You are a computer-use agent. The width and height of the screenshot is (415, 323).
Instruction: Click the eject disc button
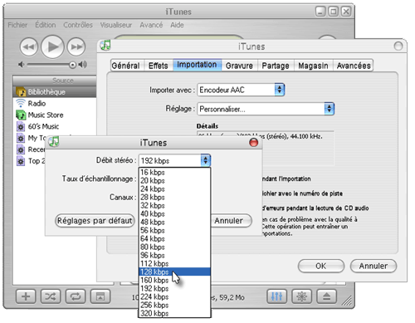click(x=326, y=296)
